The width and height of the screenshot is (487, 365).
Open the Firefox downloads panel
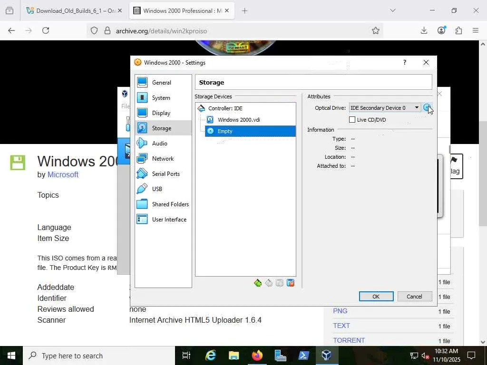tap(424, 30)
